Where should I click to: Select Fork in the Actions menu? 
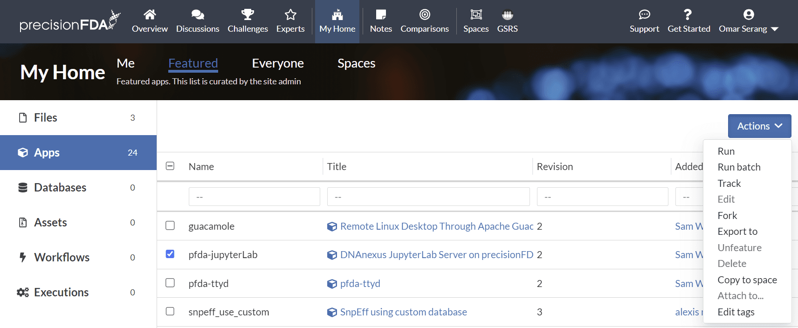pyautogui.click(x=727, y=215)
